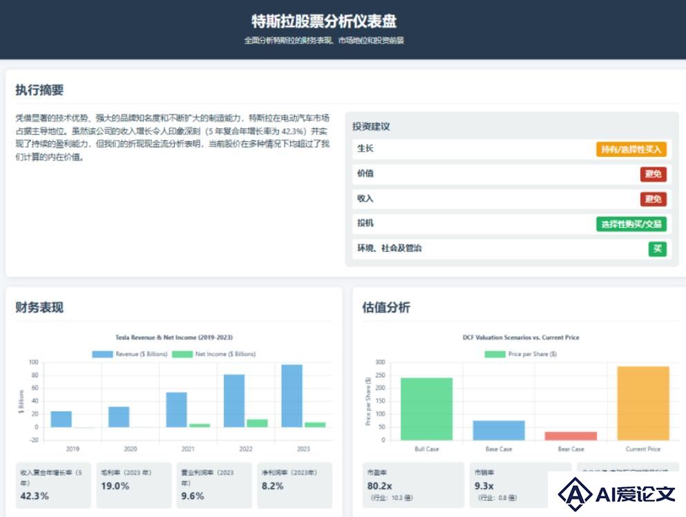The width and height of the screenshot is (686, 517).
Task: Click the 毛利率 (2023 年) card label
Action: (126, 473)
